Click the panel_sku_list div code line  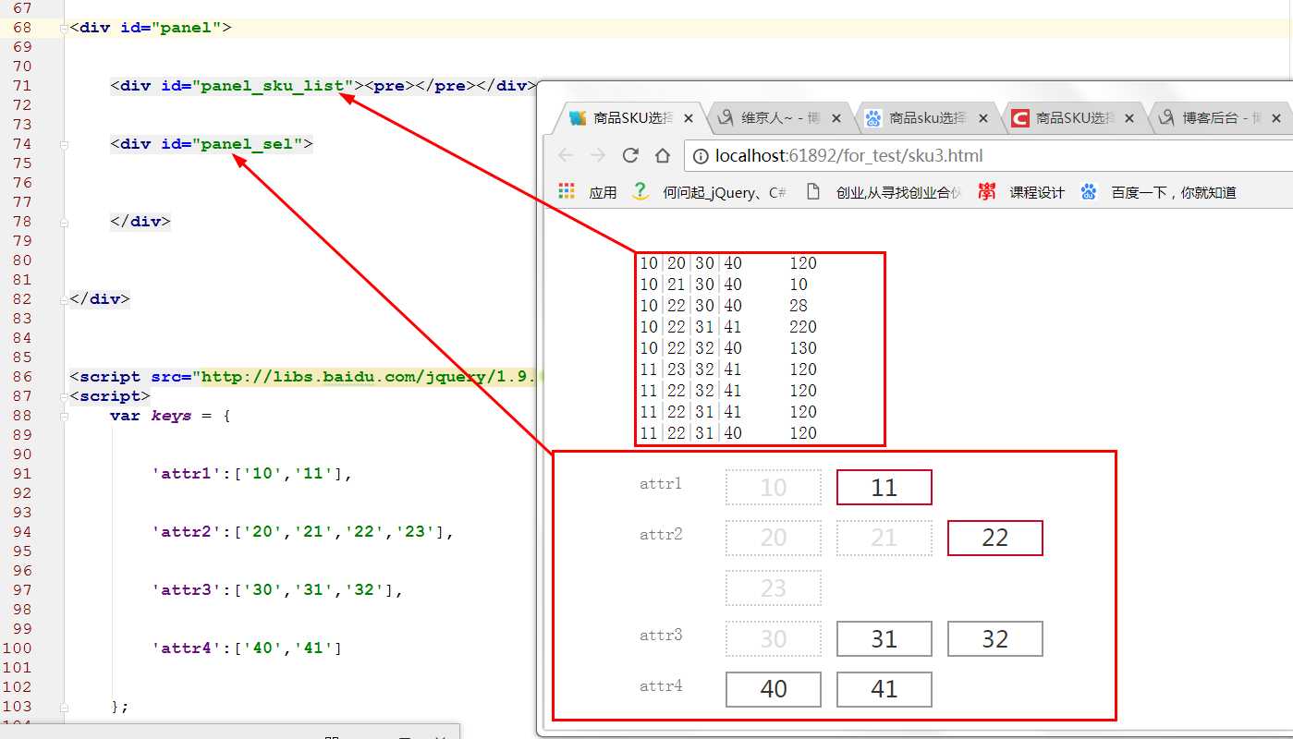pyautogui.click(x=323, y=86)
